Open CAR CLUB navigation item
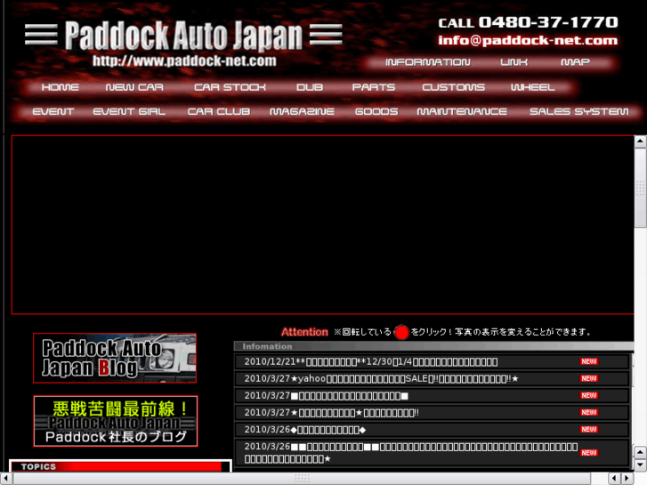 [x=219, y=111]
